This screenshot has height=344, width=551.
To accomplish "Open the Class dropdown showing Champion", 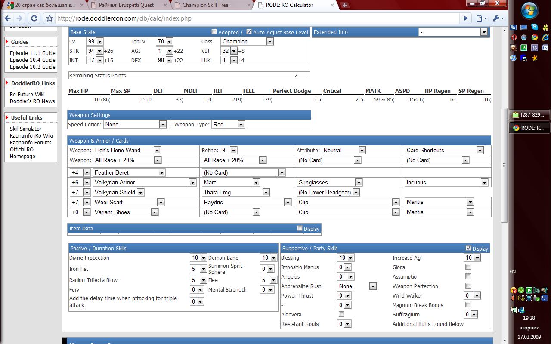I will point(247,42).
